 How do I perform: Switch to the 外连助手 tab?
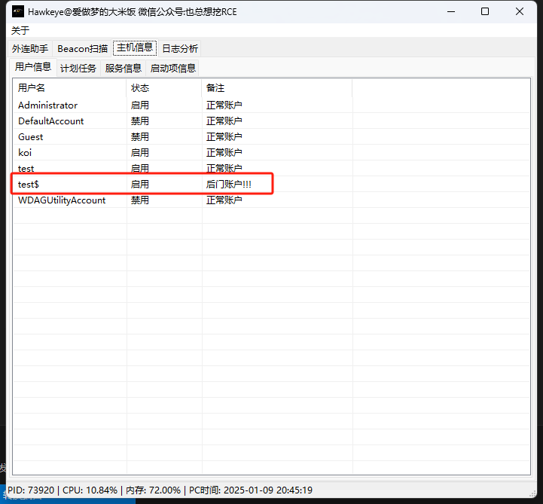[30, 48]
